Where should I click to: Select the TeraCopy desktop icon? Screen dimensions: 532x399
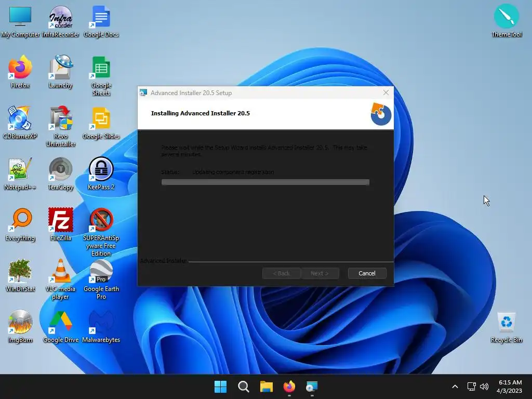point(60,174)
